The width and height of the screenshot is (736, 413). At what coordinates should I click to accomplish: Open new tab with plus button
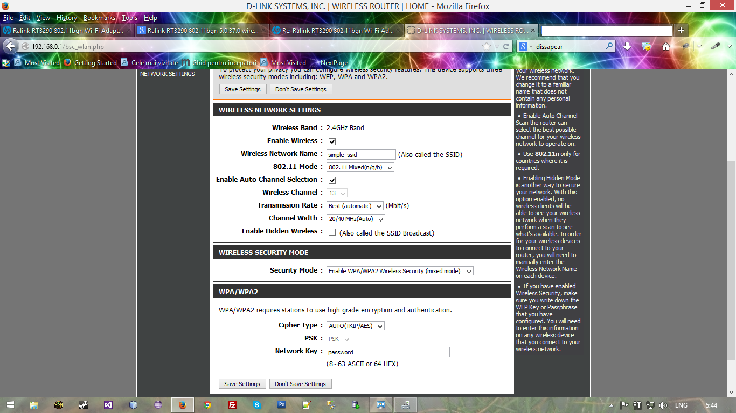[681, 30]
